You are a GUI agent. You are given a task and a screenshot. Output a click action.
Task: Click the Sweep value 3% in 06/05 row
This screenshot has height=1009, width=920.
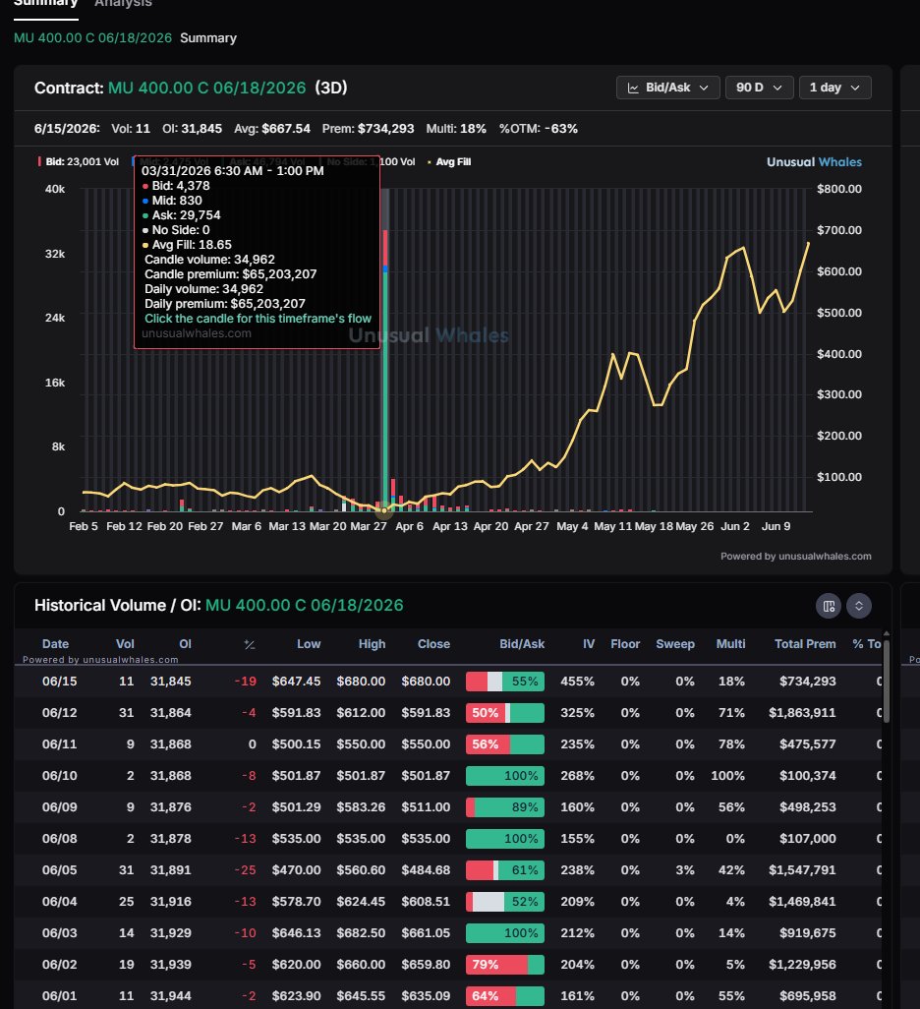(x=685, y=870)
